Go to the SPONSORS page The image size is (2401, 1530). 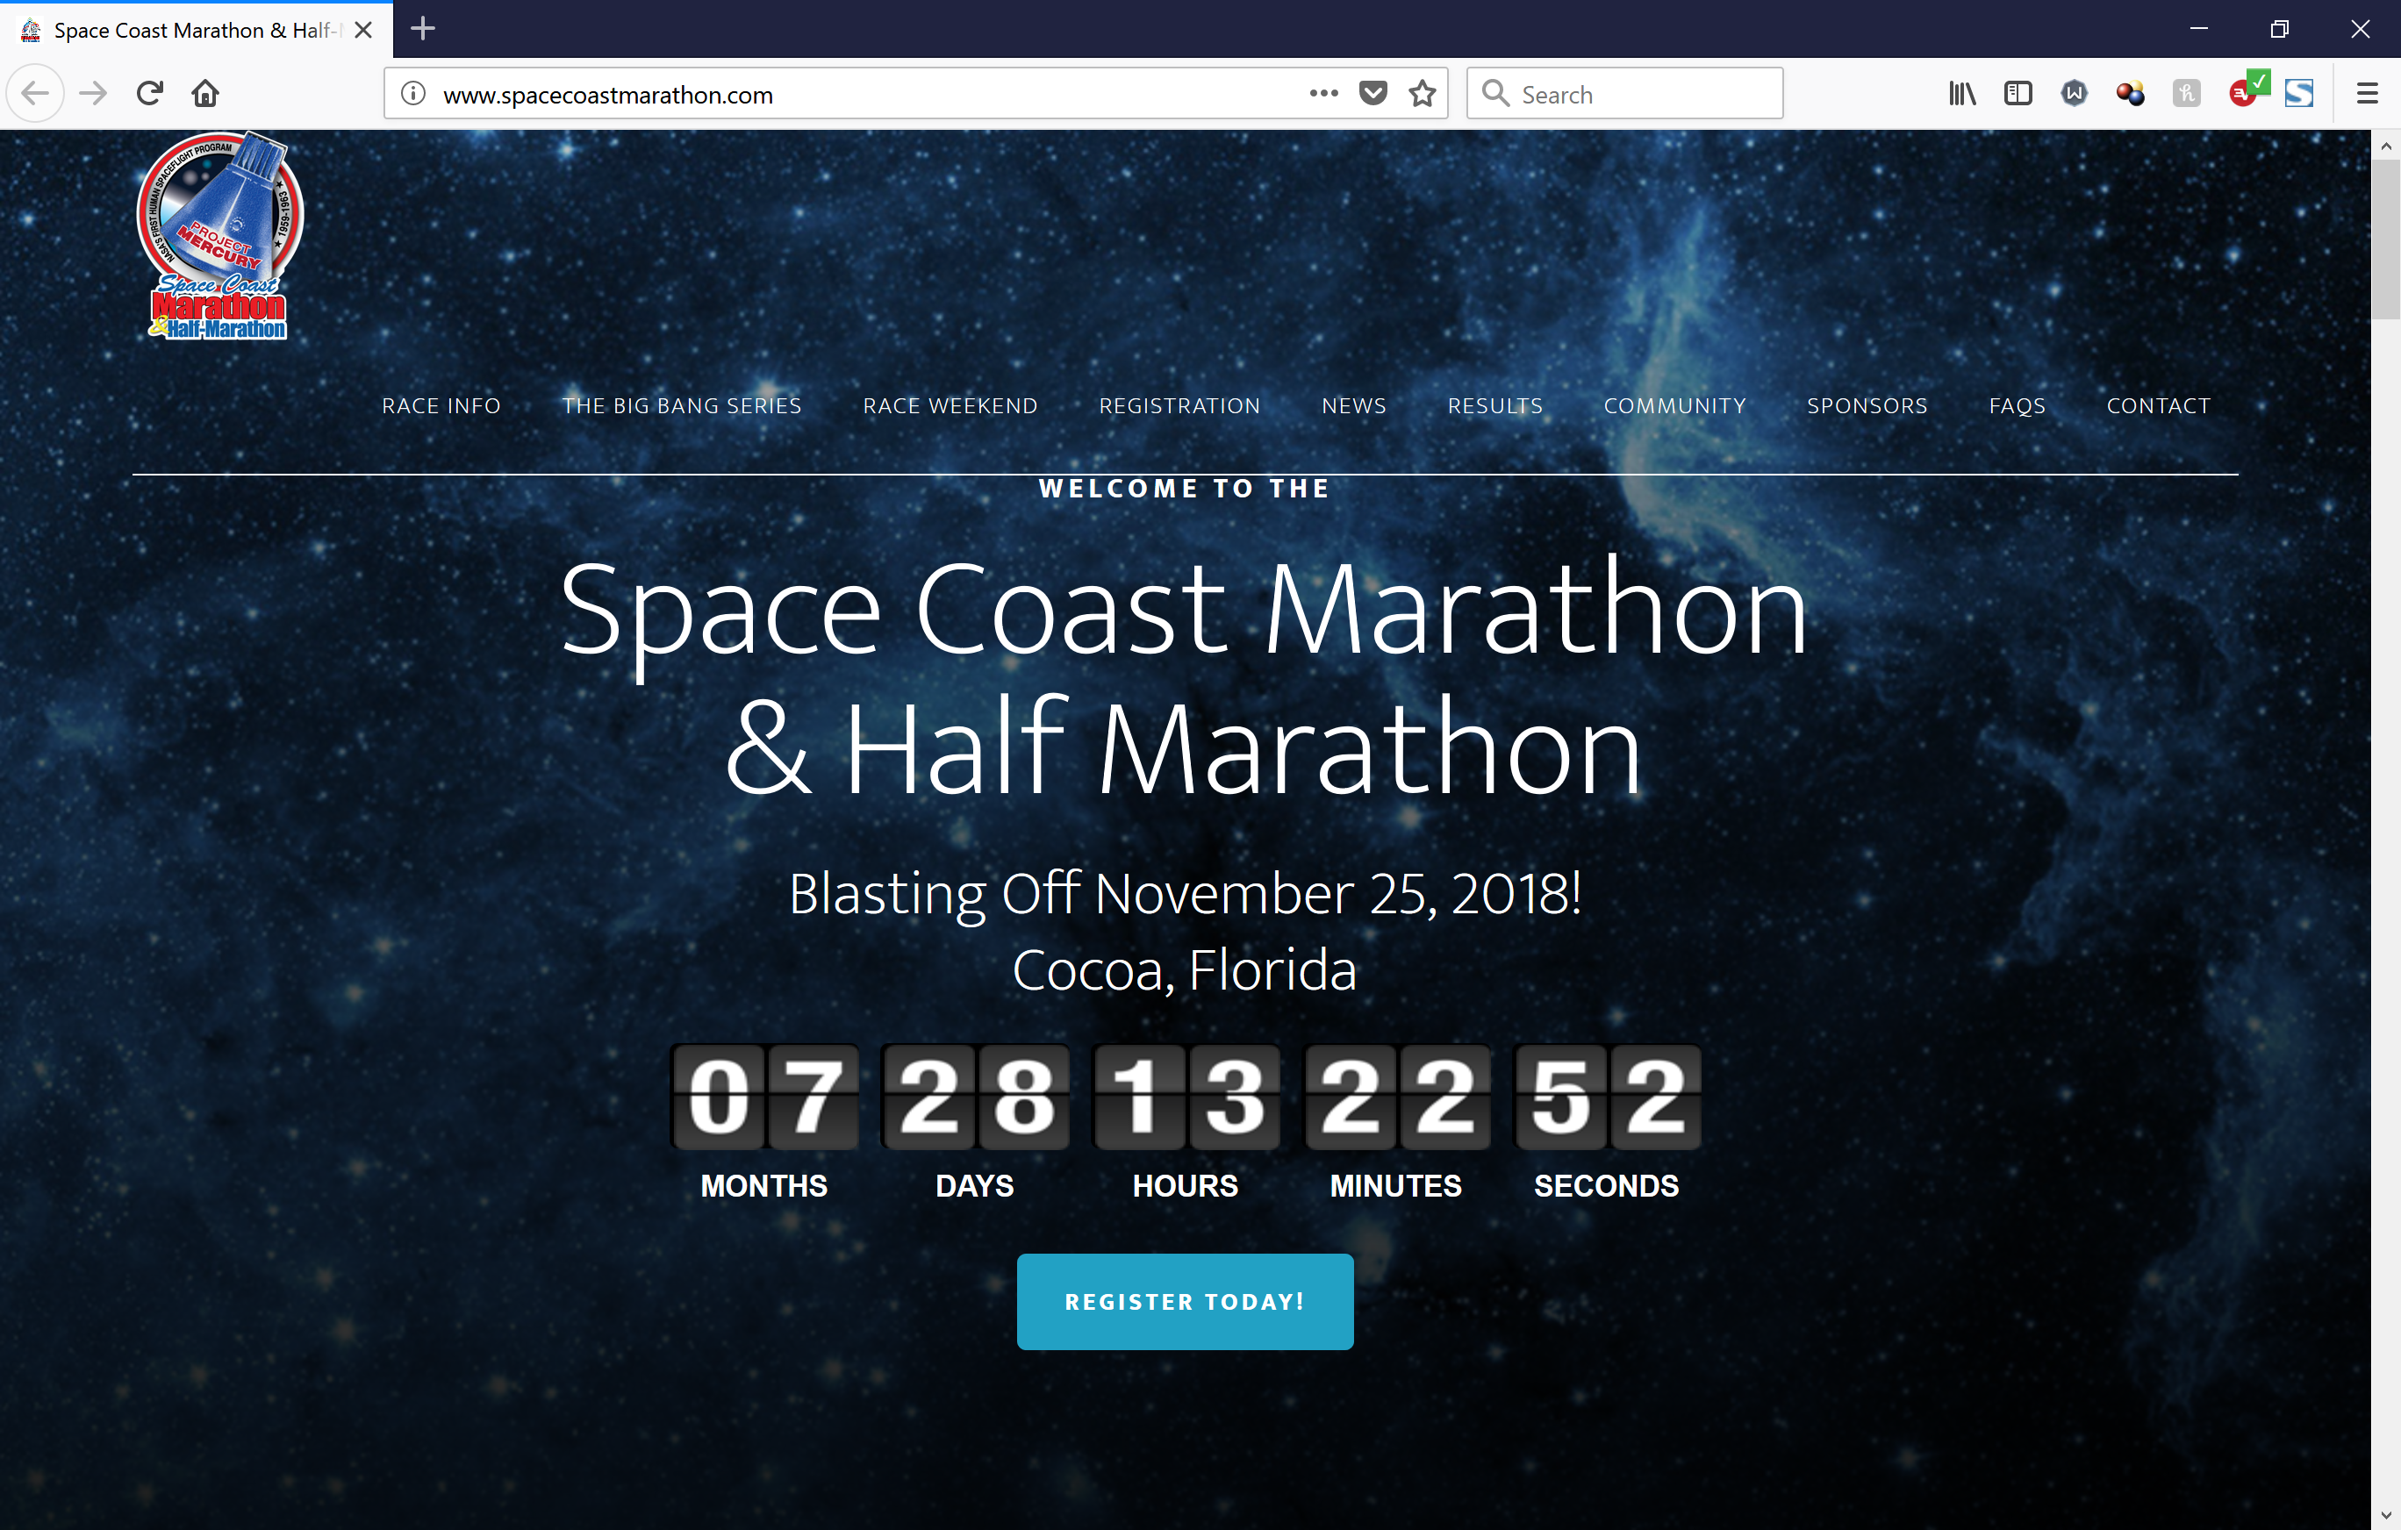[x=1867, y=405]
